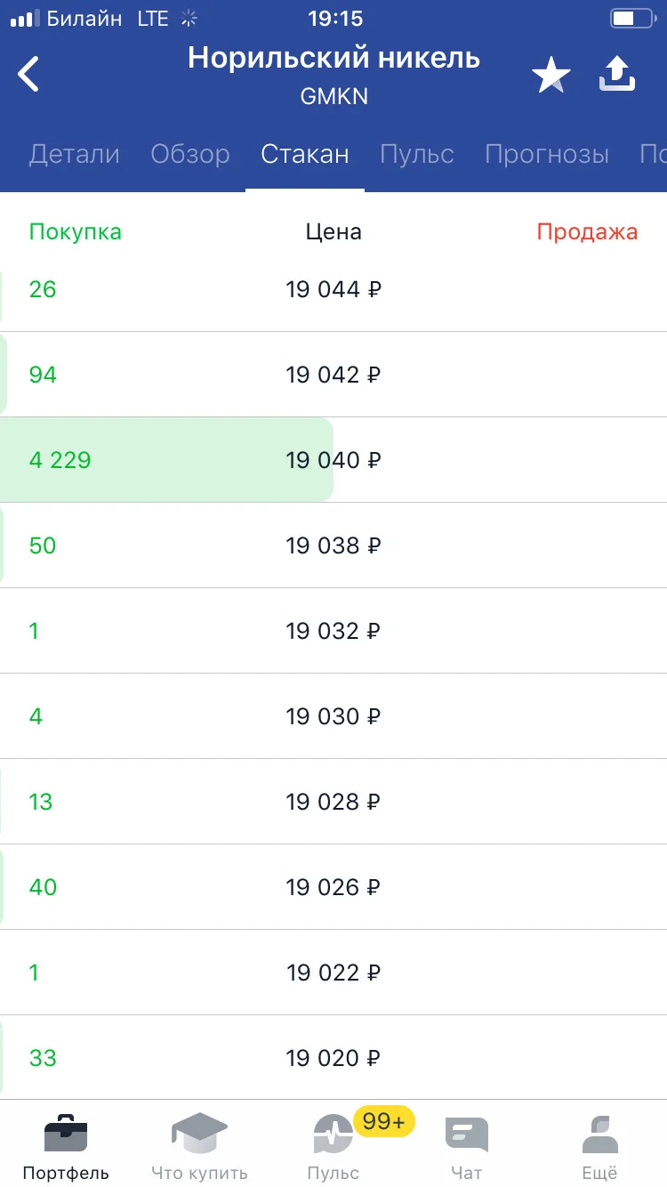The height and width of the screenshot is (1187, 667).
Task: Tap the Покупка column header
Action: [76, 232]
